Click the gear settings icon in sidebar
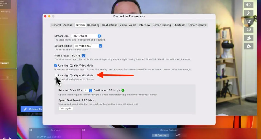 coord(248,46)
